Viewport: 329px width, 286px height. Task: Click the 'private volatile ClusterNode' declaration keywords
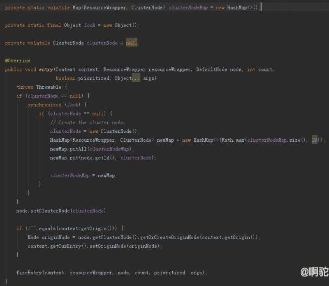click(44, 43)
